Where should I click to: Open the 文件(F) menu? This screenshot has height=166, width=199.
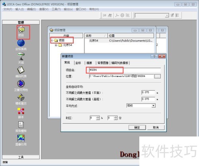coord(8,9)
